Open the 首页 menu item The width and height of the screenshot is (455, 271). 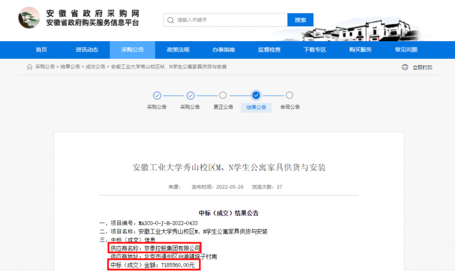41,50
